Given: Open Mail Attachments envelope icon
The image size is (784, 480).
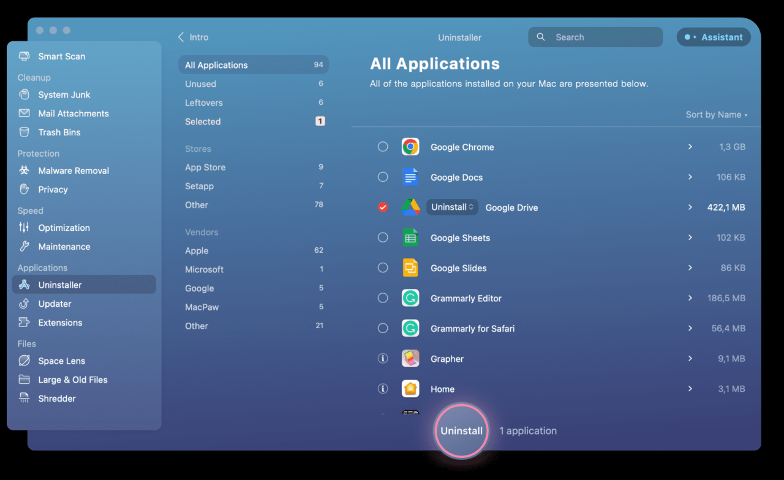Looking at the screenshot, I should [24, 113].
